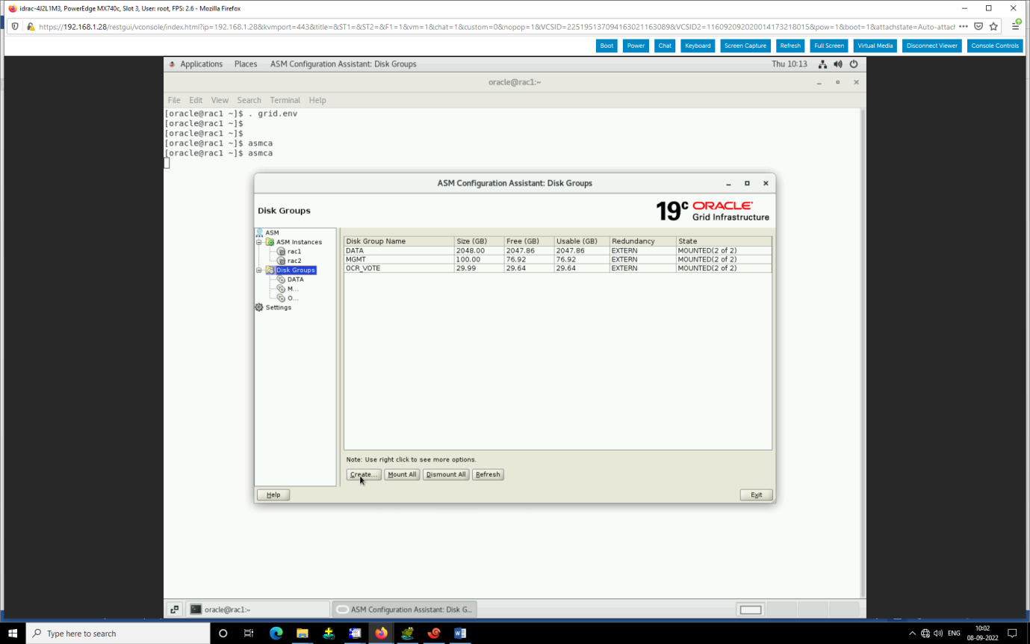
Task: Click Dismount All button
Action: tap(446, 474)
